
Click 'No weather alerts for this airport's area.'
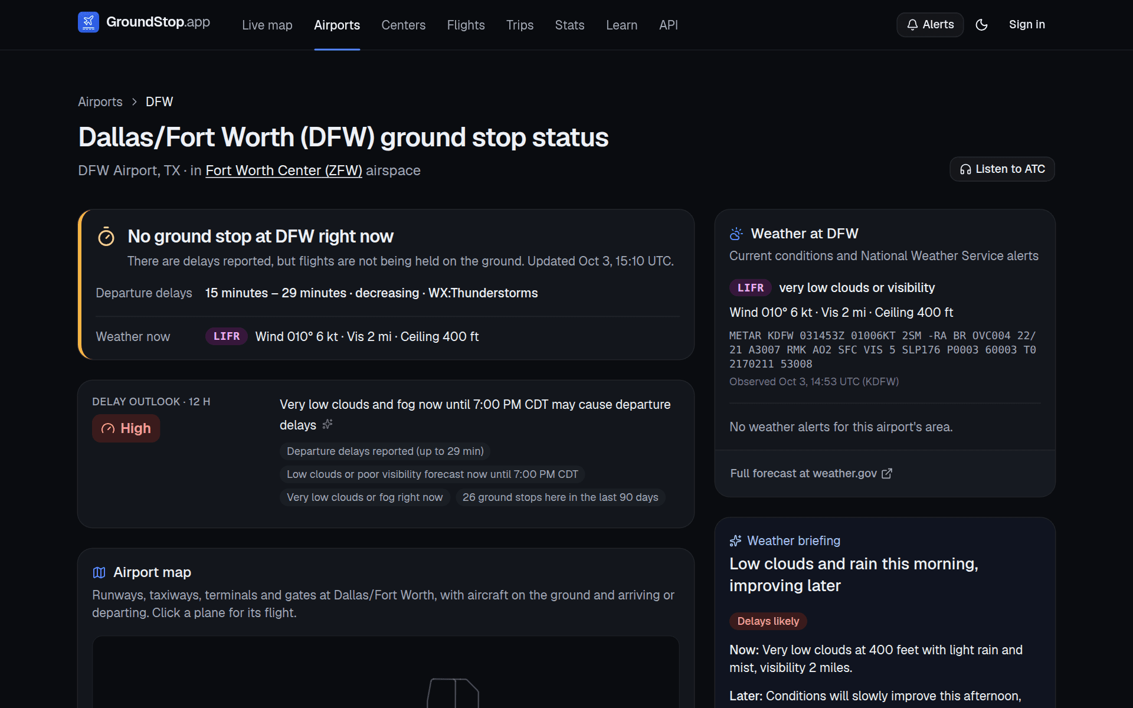click(x=841, y=427)
